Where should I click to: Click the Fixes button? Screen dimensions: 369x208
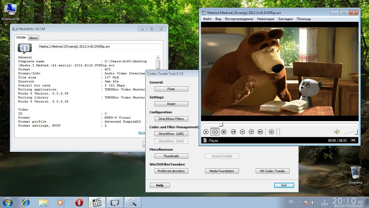[171, 89]
